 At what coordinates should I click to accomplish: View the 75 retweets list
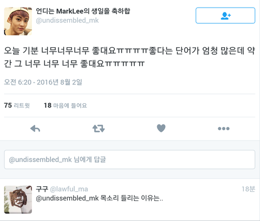point(17,105)
